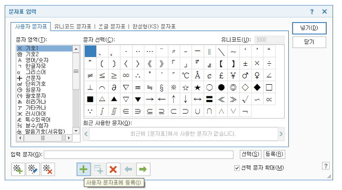Select 러시아어 in the character area list
Image resolution: width=342 pixels, height=190 pixels.
tap(45, 114)
